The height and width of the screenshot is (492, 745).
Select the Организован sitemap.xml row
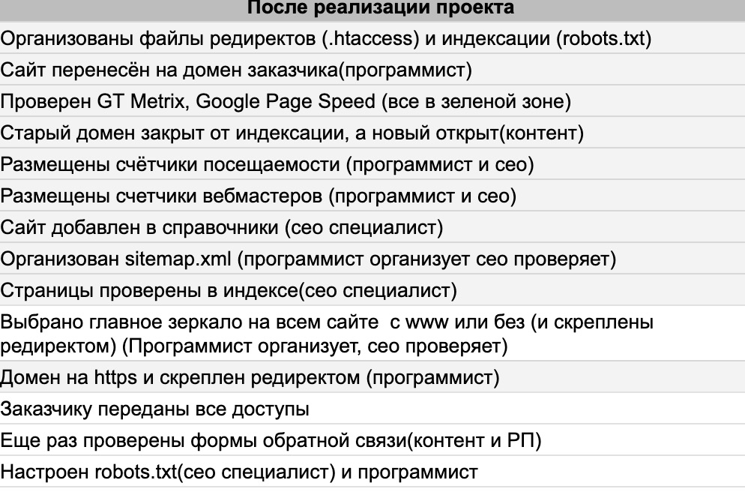[x=307, y=259]
